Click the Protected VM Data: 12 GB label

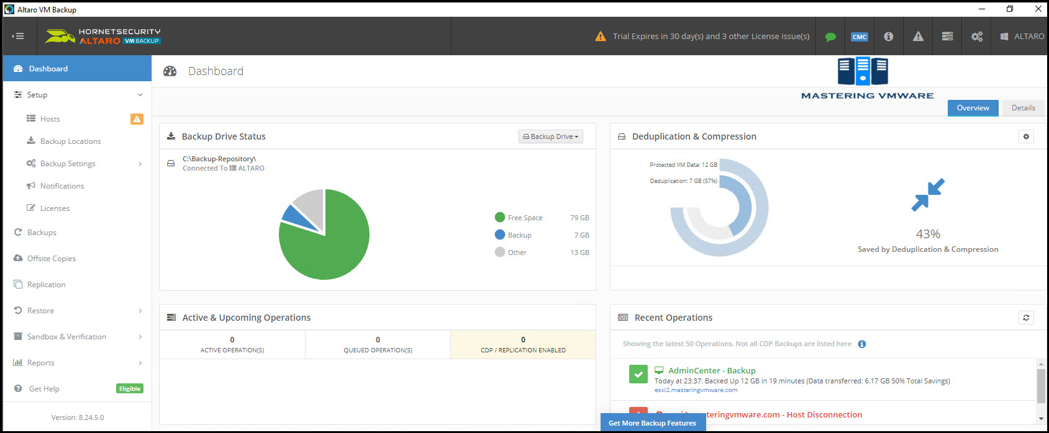coord(683,165)
